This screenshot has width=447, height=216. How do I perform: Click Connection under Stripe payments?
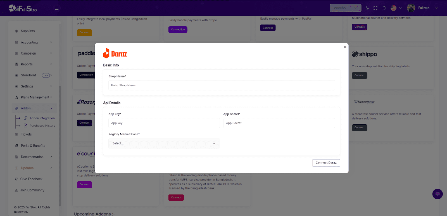pos(178,29)
